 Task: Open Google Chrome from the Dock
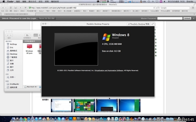[x=25, y=119]
